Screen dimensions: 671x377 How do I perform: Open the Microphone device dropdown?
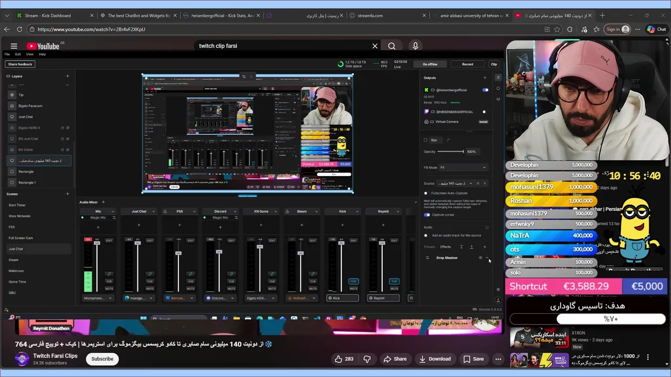pyautogui.click(x=98, y=298)
